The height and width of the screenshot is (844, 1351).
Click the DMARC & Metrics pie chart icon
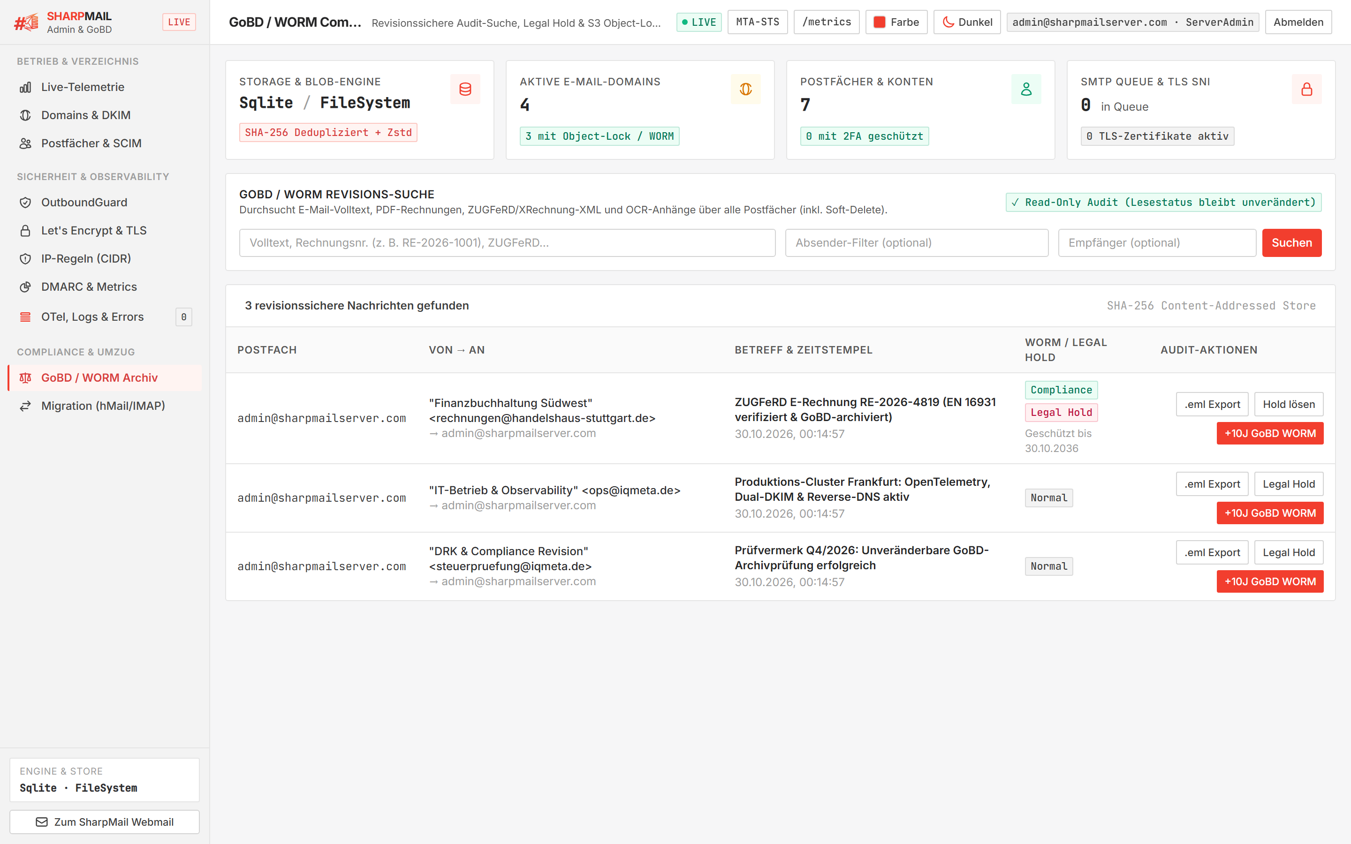pos(25,287)
